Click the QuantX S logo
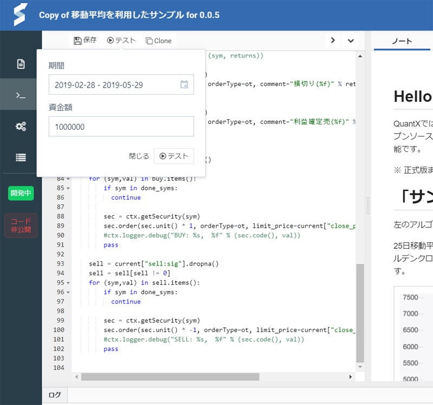 point(21,15)
